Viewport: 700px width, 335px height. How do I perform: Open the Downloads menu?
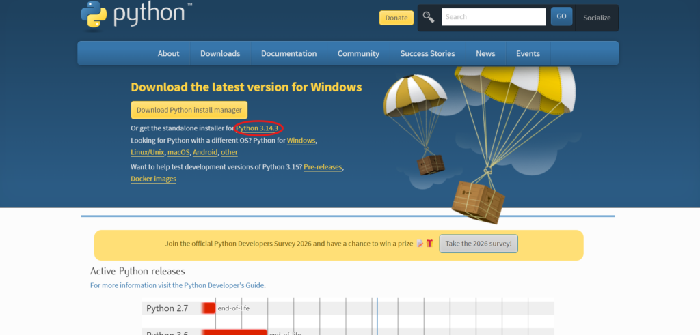[220, 53]
